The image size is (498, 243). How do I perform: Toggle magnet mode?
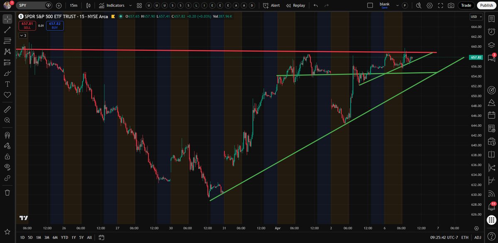point(7,135)
